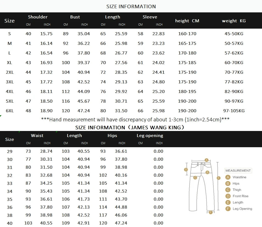Click the C Thigh measurement icon

tap(227, 190)
